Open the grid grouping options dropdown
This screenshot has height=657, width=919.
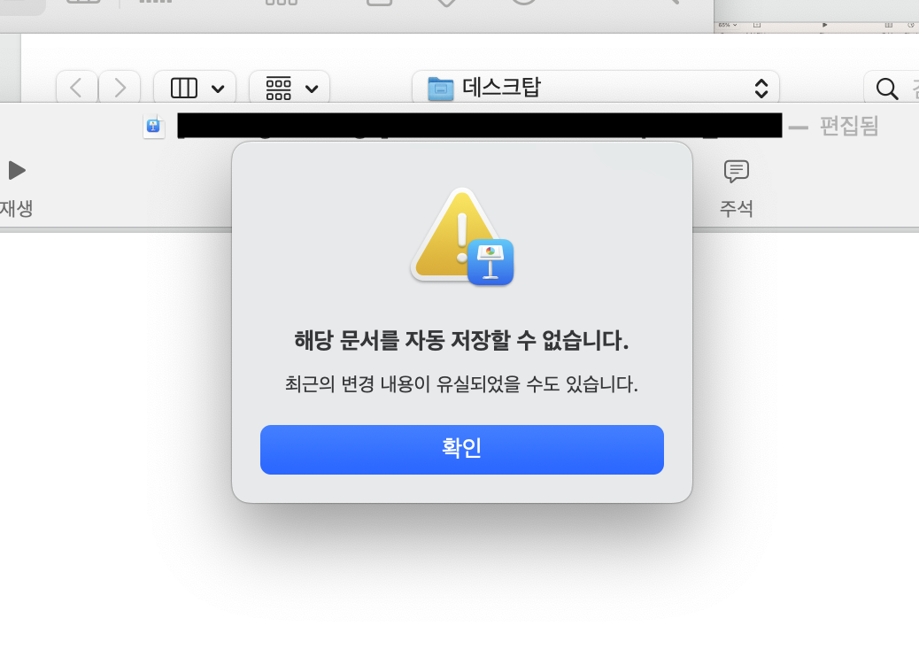coord(290,88)
